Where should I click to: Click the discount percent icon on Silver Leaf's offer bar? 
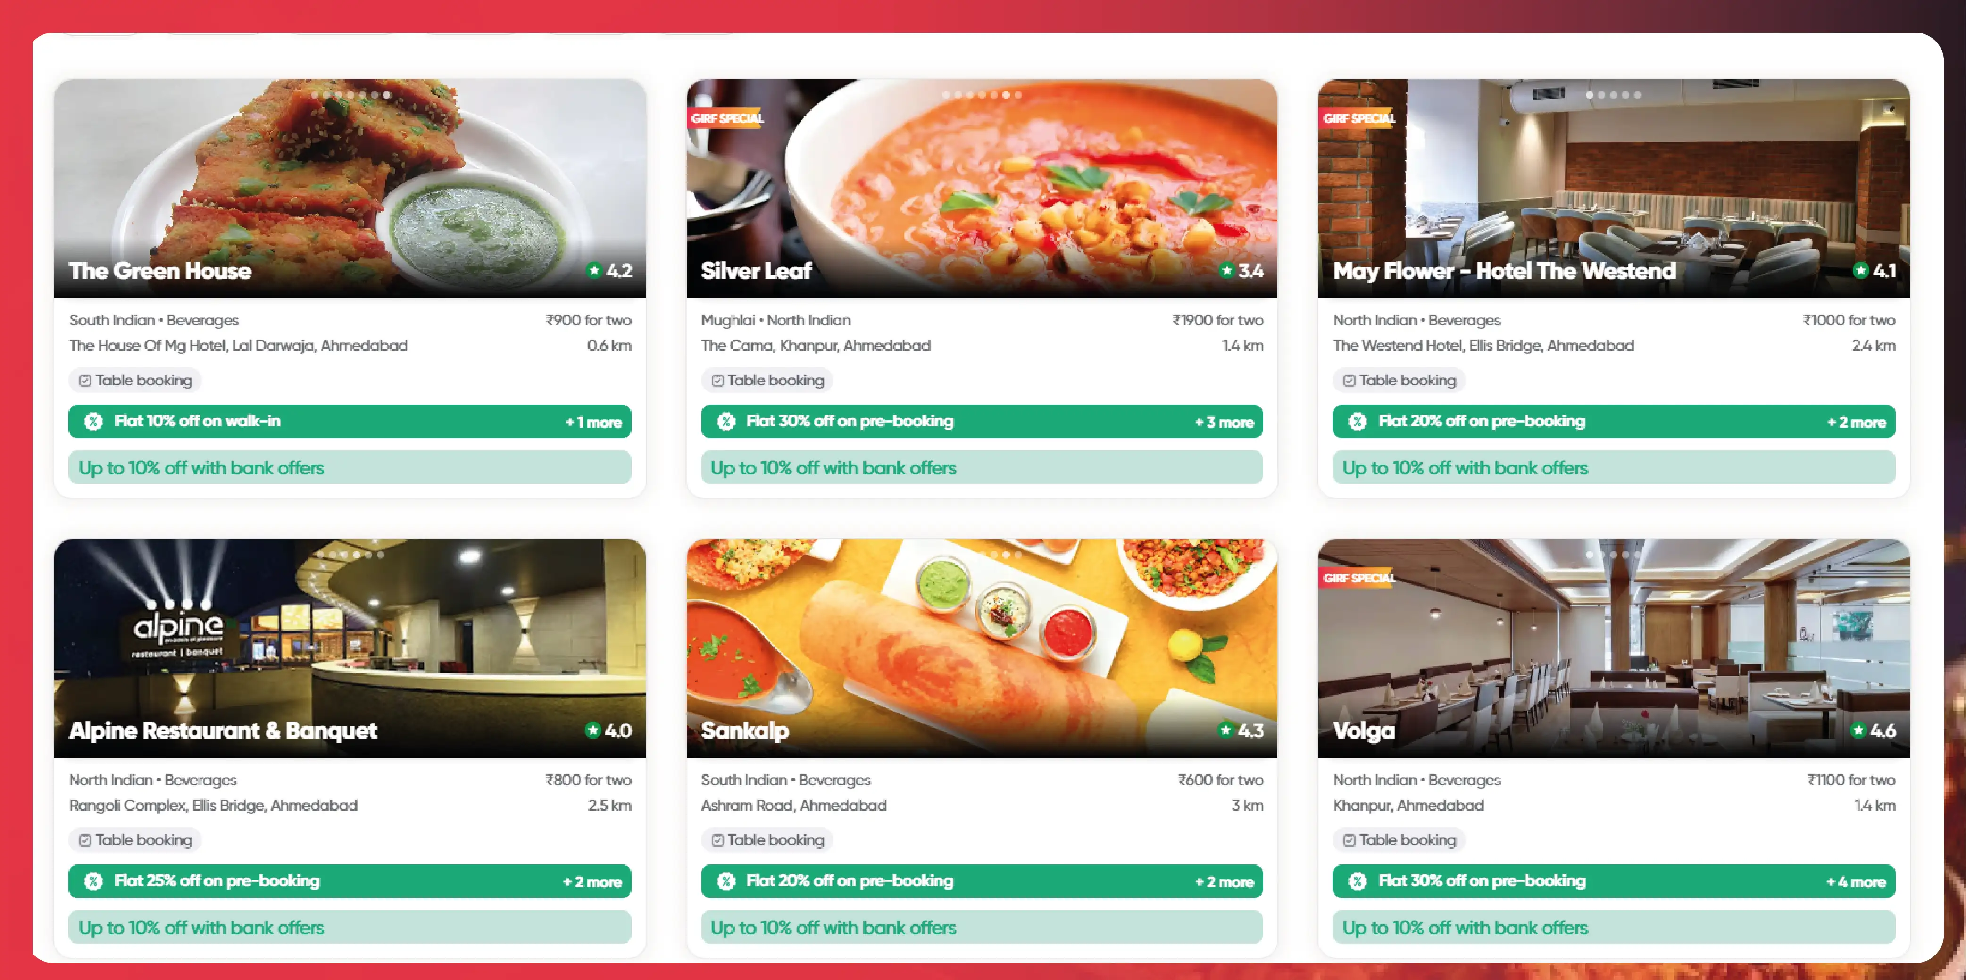coord(726,421)
